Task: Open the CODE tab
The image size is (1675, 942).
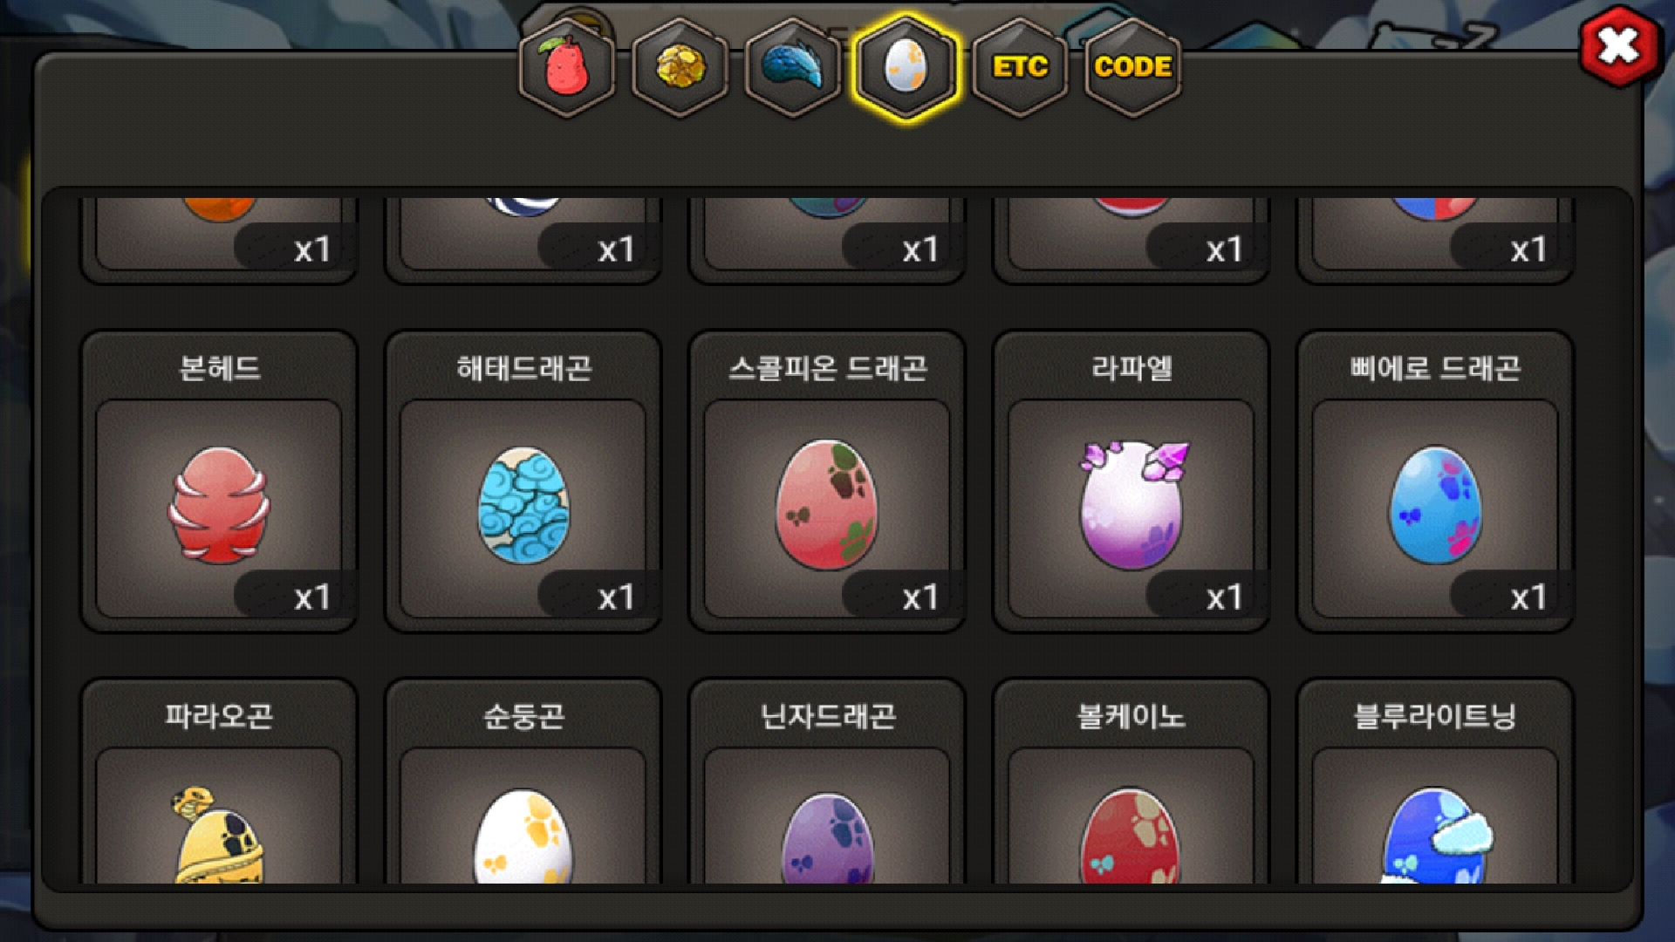Action: click(1132, 68)
